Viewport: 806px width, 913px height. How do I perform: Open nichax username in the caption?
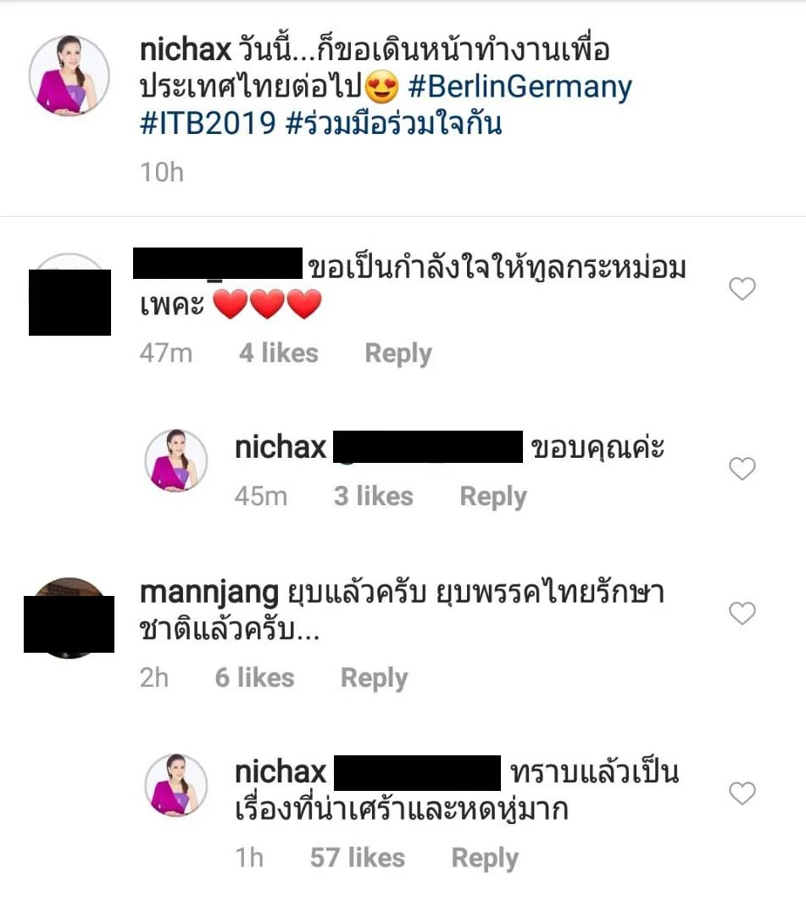186,49
